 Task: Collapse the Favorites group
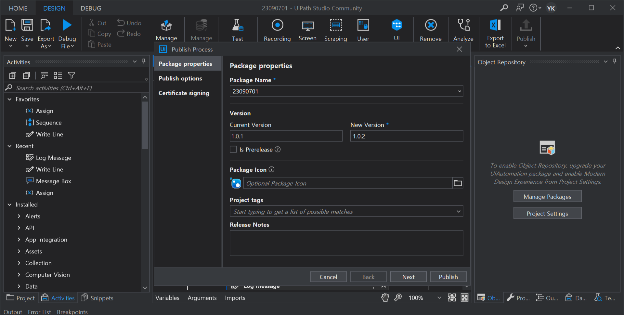pos(9,99)
